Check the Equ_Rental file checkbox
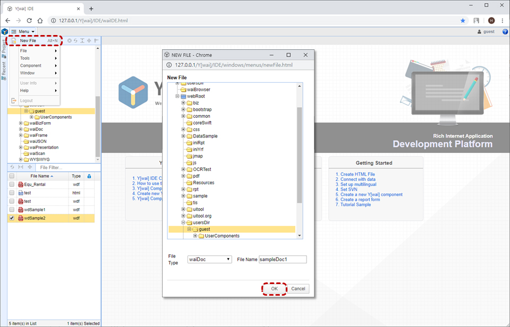Screen dimensions: 510x327 (12, 184)
